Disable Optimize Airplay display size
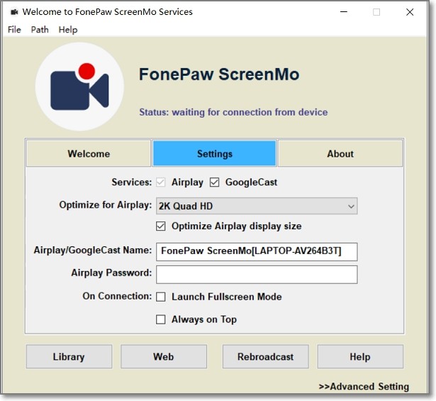Image resolution: width=436 pixels, height=401 pixels. (160, 226)
